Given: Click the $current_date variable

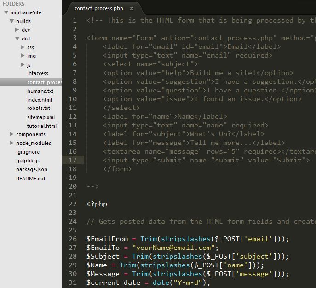Looking at the screenshot, I should pyautogui.click(x=113, y=282).
